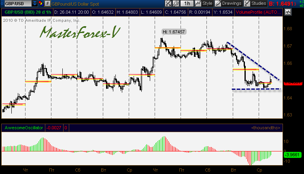Viewport: 304px width, 174px height.
Task: Click the D: 26.04.11 20:00 date field
Action: click(x=72, y=12)
